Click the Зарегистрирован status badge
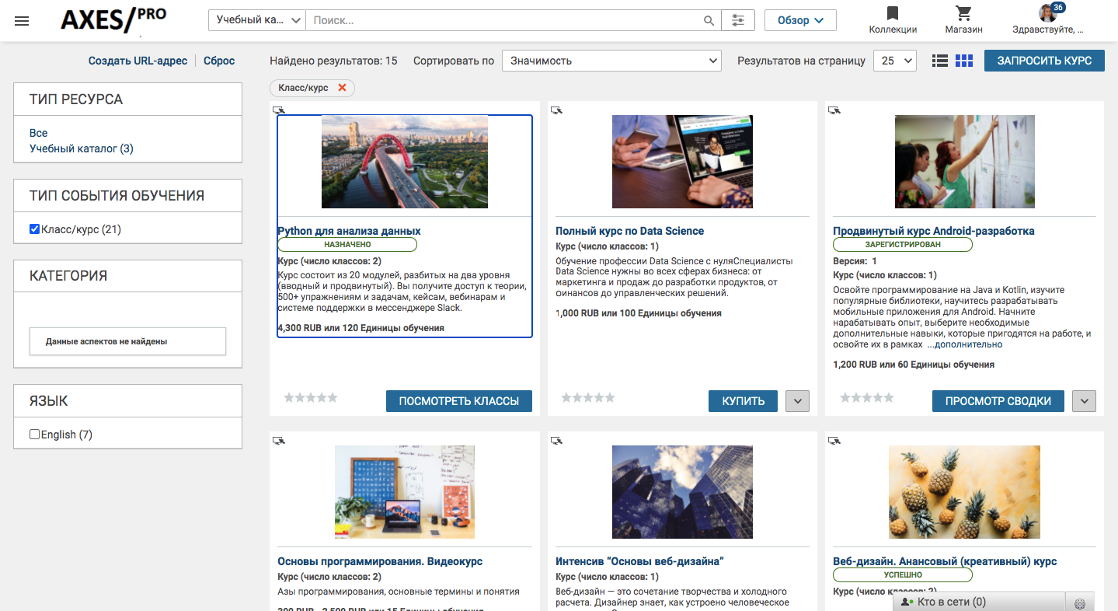This screenshot has width=1118, height=611. [x=903, y=245]
